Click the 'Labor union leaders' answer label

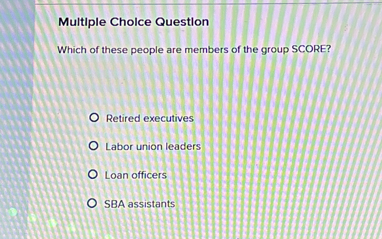[x=153, y=147]
